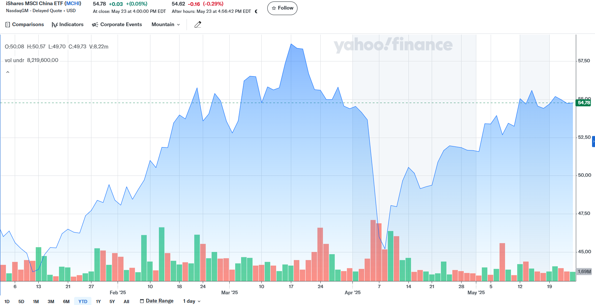The width and height of the screenshot is (595, 305).
Task: Open the 1 day interval dropdown
Action: (x=192, y=301)
